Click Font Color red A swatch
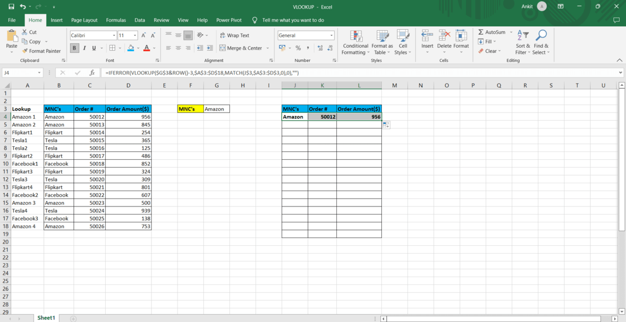 (146, 48)
